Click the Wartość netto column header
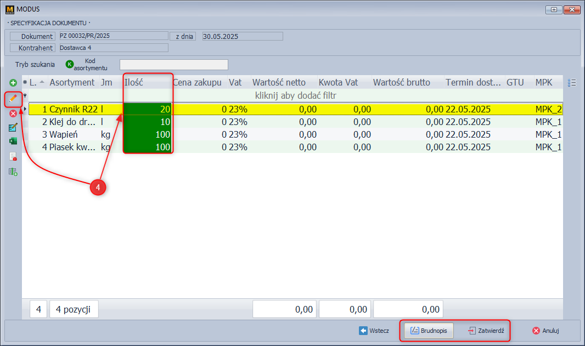 pos(279,82)
